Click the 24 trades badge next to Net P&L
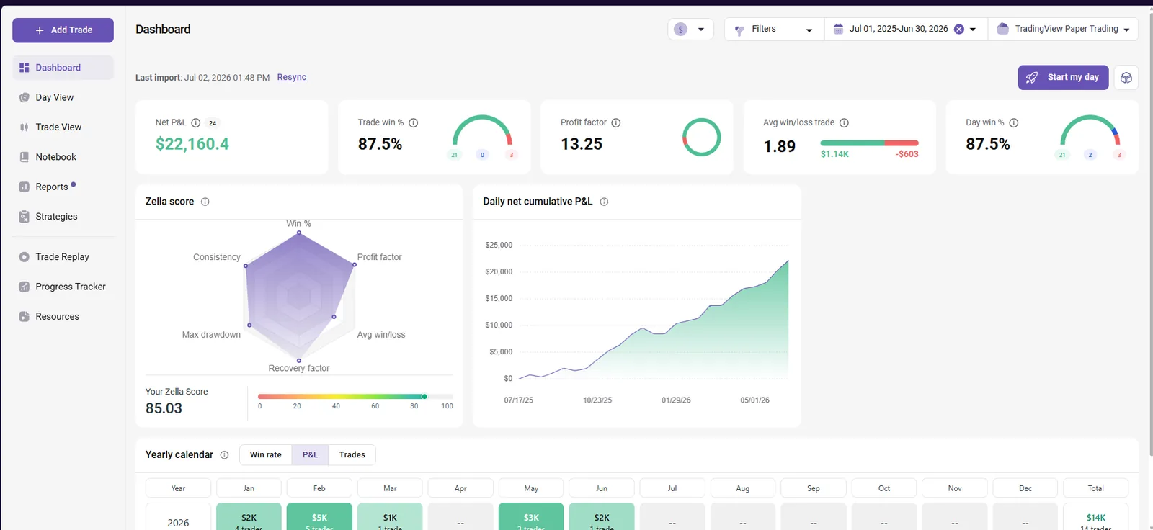Viewport: 1153px width, 530px height. 213,123
